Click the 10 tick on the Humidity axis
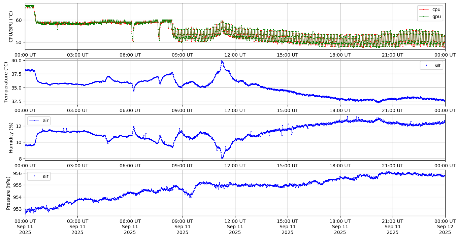Image resolution: width=459 pixels, height=238 pixels. pyautogui.click(x=19, y=142)
